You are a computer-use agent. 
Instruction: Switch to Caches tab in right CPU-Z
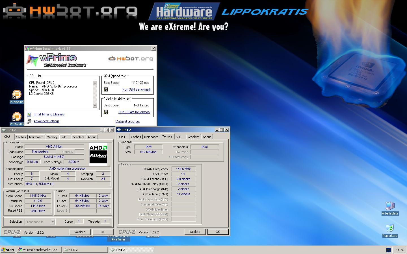pos(136,137)
